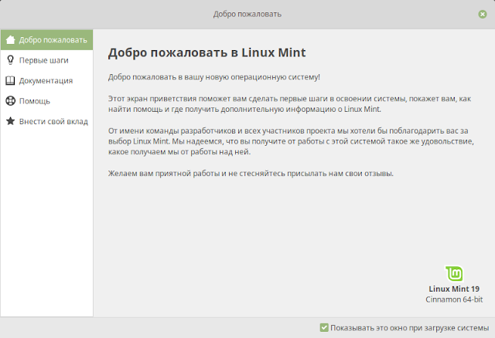
Task: Click the window title Добро пожаловать
Action: click(x=247, y=14)
